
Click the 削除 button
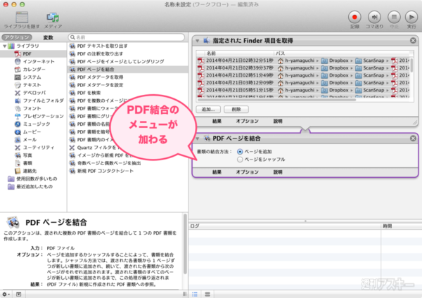click(x=236, y=109)
